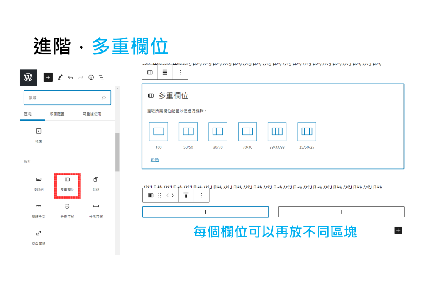This screenshot has width=425, height=301.
Task: Open vertical alignment control in lower toolbar
Action: pyautogui.click(x=186, y=195)
